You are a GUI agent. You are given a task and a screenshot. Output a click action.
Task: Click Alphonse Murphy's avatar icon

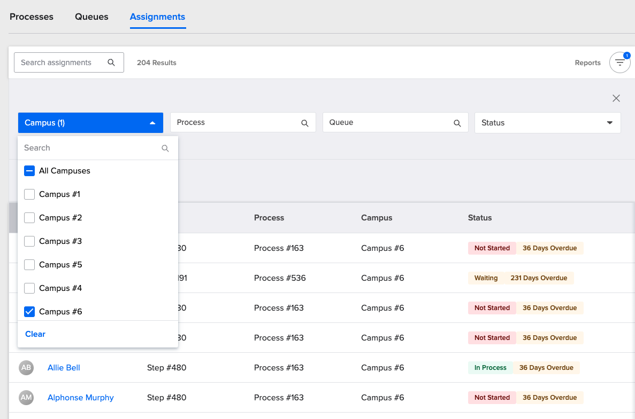[x=26, y=397]
